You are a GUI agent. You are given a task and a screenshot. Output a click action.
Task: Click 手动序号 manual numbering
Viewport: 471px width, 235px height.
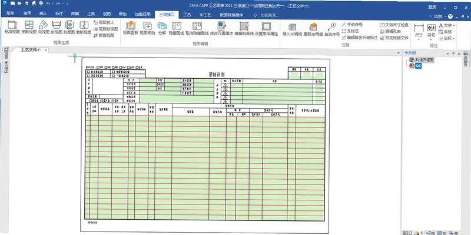pyautogui.click(x=352, y=25)
